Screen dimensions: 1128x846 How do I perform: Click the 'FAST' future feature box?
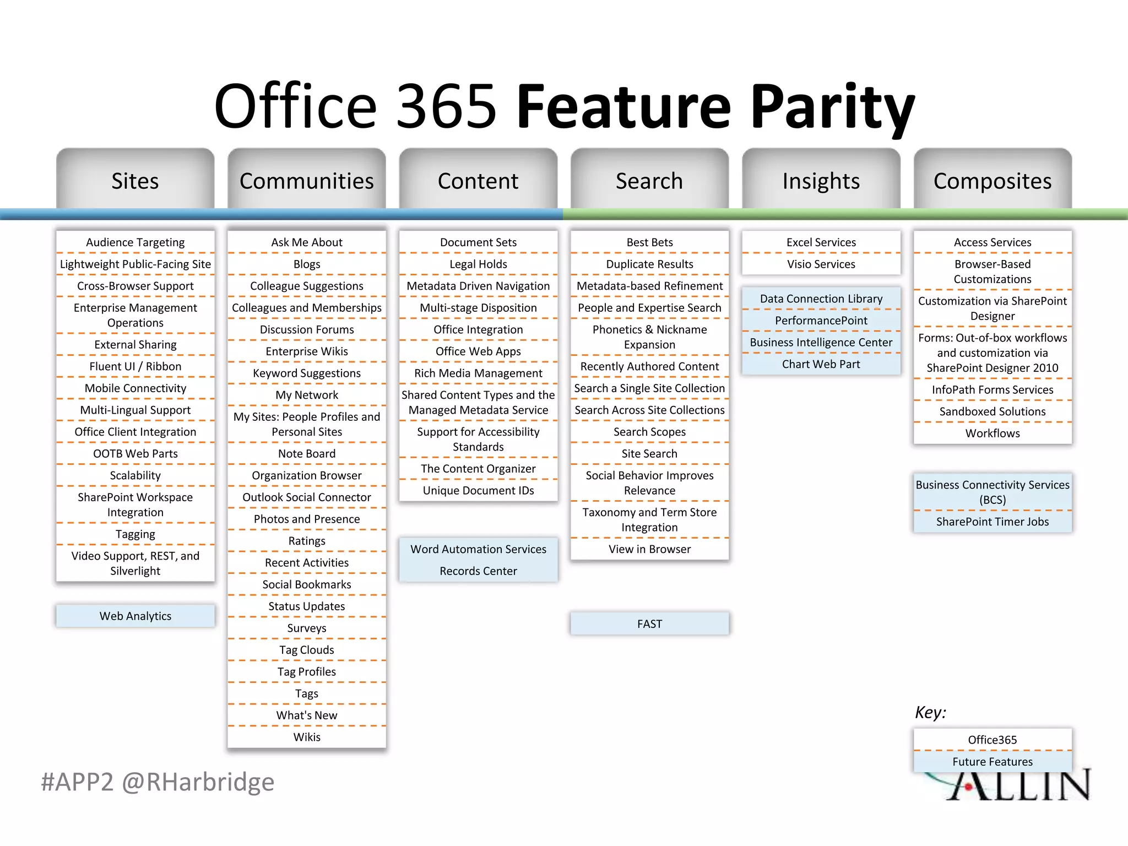tap(650, 623)
